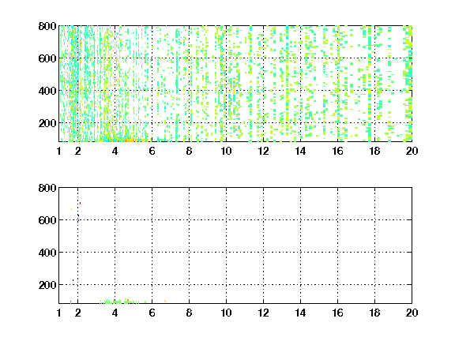Viewport: 455px width, 341px height.
Task: Click the dense cyan band near x=2 in upper plot
Action: point(77,84)
